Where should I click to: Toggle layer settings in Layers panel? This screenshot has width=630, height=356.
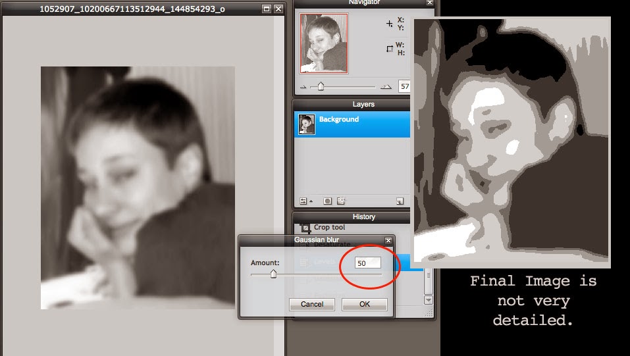(x=303, y=201)
